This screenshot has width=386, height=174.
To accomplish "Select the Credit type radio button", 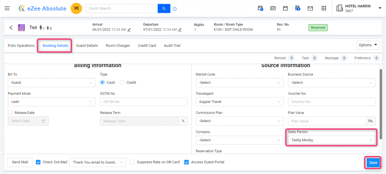I will [x=122, y=82].
